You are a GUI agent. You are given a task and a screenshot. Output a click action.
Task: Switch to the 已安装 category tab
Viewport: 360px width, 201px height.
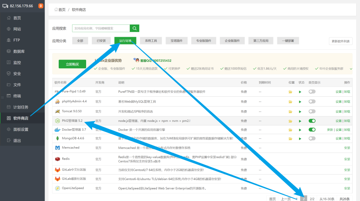(101, 41)
